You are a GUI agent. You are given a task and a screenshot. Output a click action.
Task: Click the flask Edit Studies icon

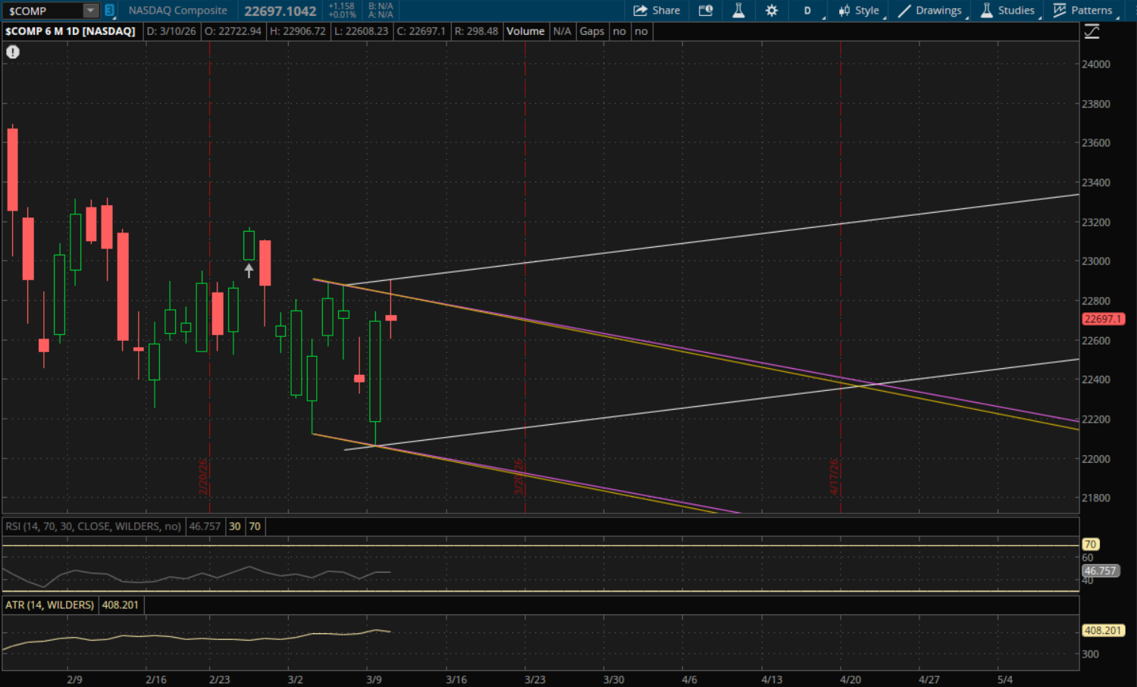(x=738, y=11)
